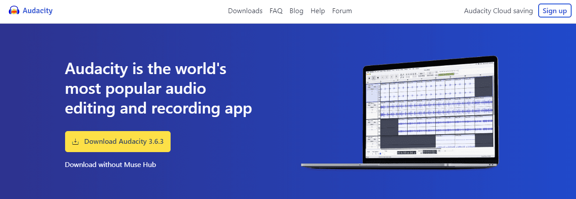Open the FAQ page
This screenshot has height=199, width=576.
click(x=276, y=11)
